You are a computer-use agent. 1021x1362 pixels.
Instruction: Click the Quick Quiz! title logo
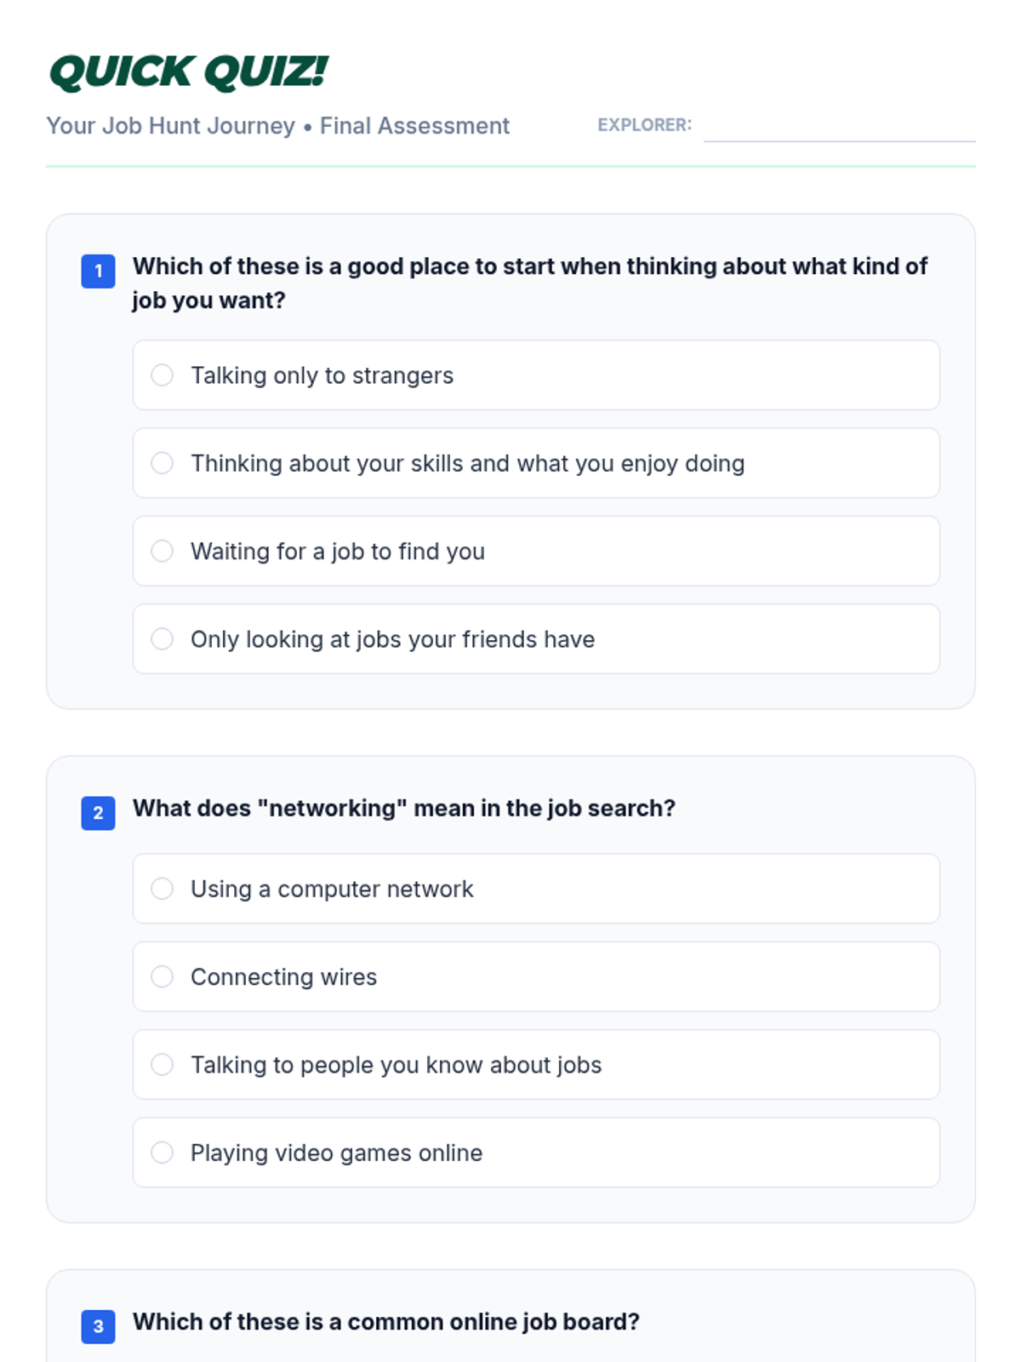tap(188, 72)
